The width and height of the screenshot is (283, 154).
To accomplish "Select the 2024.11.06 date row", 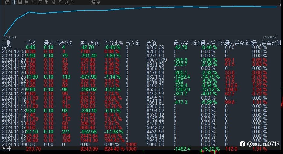I will pos(14,132).
